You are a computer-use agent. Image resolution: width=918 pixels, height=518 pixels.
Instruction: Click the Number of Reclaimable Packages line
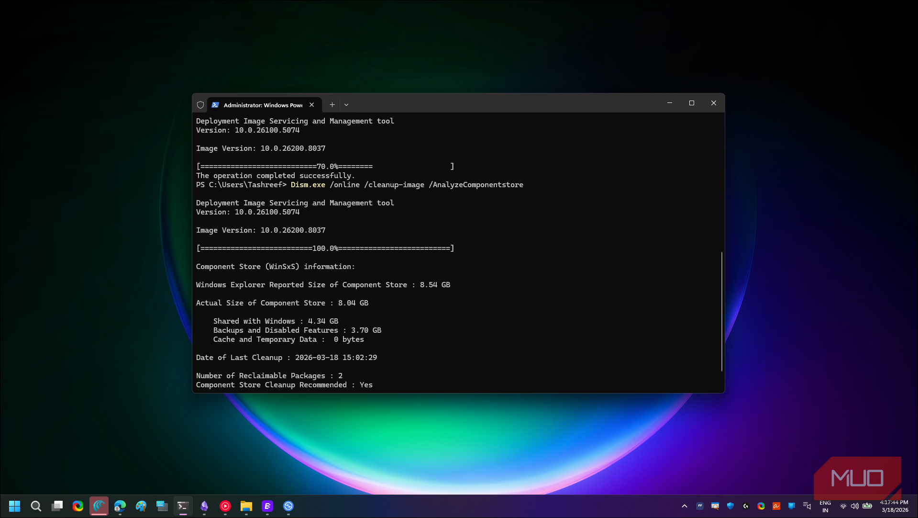coord(269,376)
